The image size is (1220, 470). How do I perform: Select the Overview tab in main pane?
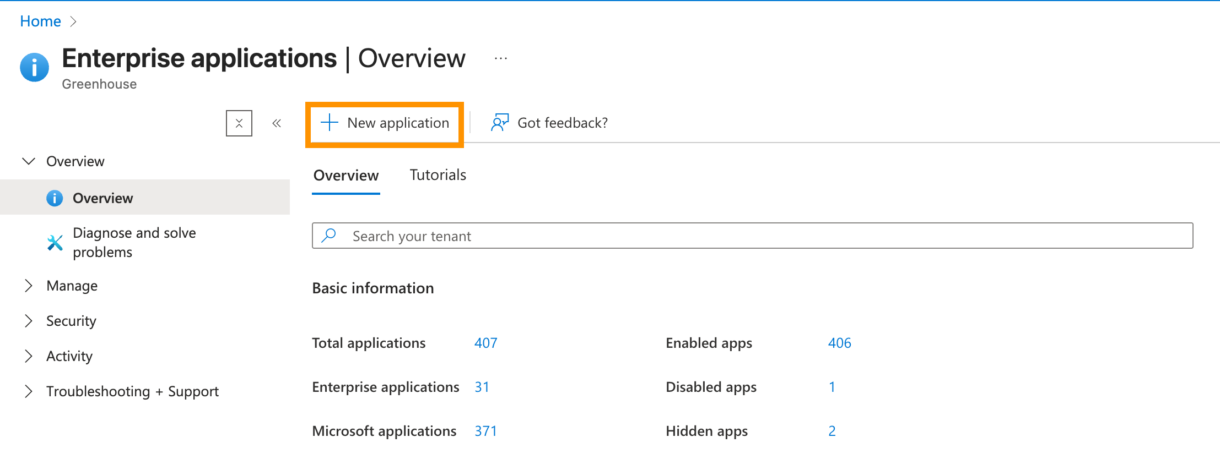[346, 176]
